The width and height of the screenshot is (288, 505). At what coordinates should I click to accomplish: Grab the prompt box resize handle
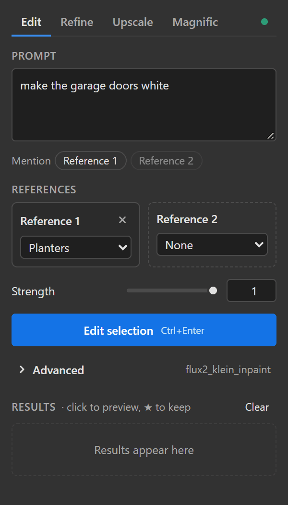pos(271,136)
